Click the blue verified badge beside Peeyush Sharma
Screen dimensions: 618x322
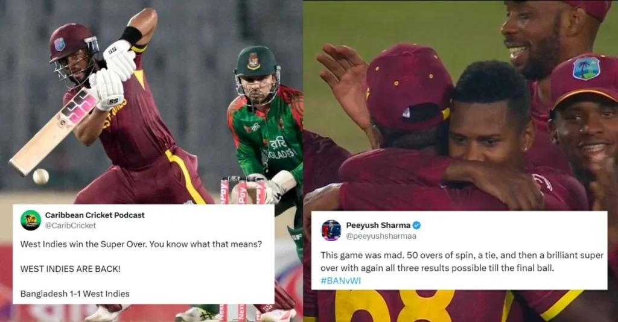[x=416, y=226]
